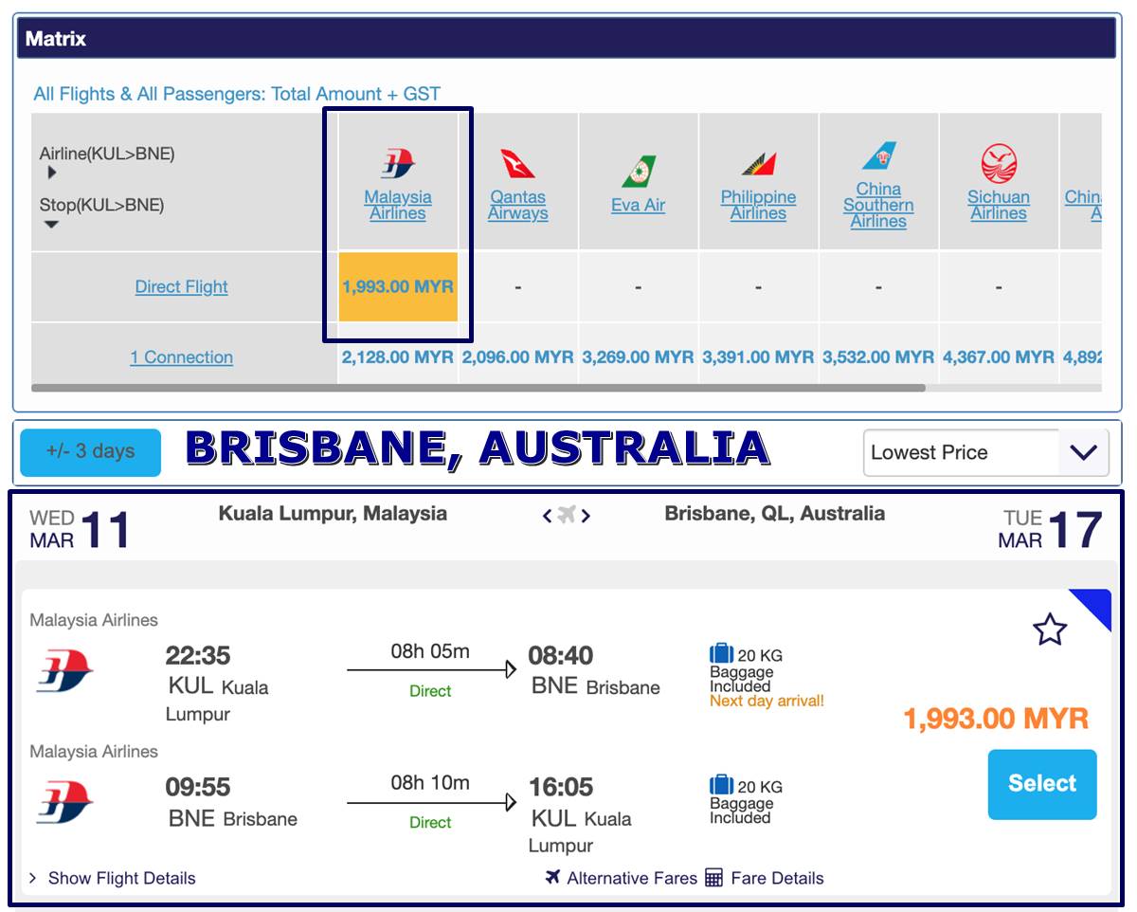The image size is (1137, 912).
Task: Open Qantas Airways matrix link
Action: coord(517,206)
